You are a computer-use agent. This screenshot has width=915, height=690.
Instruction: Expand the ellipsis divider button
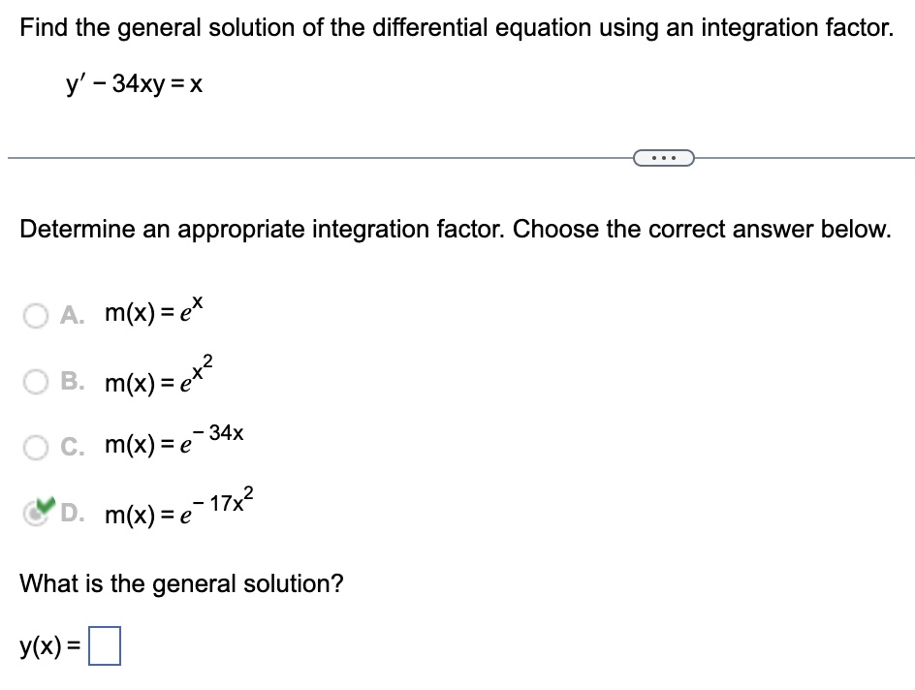[664, 157]
